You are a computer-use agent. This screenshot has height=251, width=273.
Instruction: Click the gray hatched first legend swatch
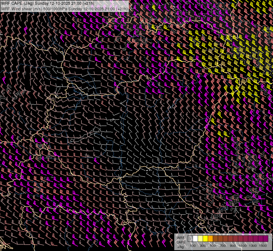pos(190,239)
